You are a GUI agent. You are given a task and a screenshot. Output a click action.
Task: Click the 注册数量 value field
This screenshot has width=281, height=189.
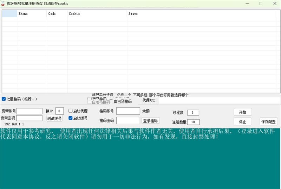coord(194,122)
